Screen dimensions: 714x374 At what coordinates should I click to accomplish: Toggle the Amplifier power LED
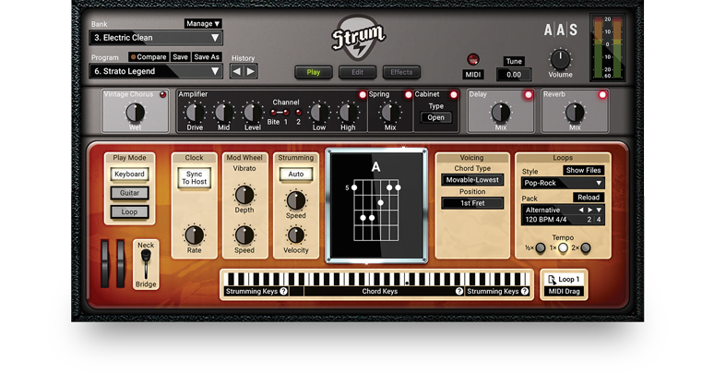pyautogui.click(x=363, y=94)
